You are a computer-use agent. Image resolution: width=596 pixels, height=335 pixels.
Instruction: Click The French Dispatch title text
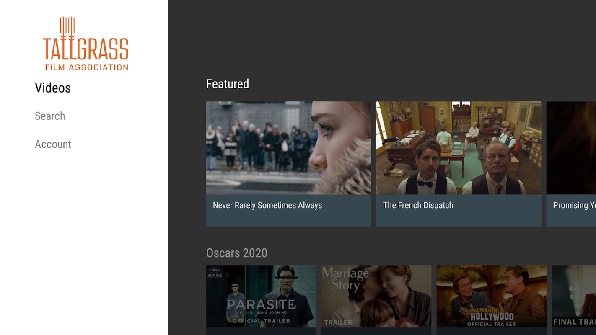tap(418, 205)
